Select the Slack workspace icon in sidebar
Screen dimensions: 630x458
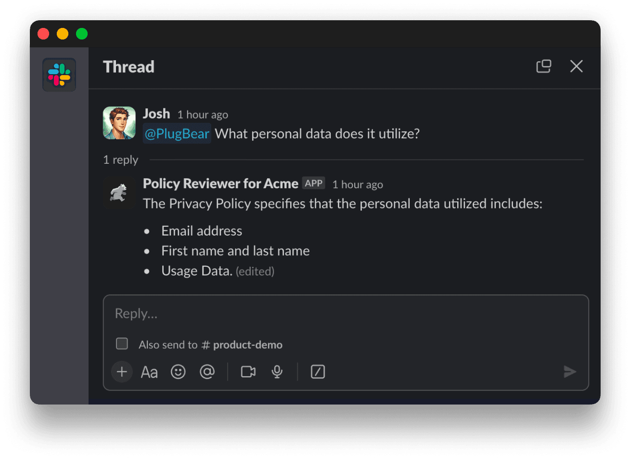click(59, 75)
